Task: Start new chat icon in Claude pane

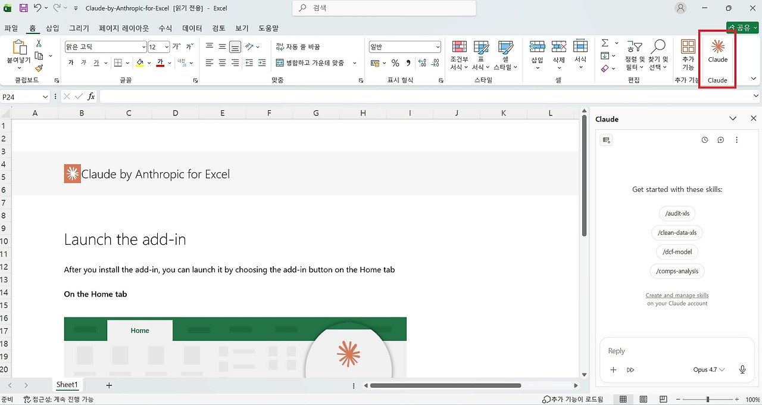Action: (x=720, y=140)
